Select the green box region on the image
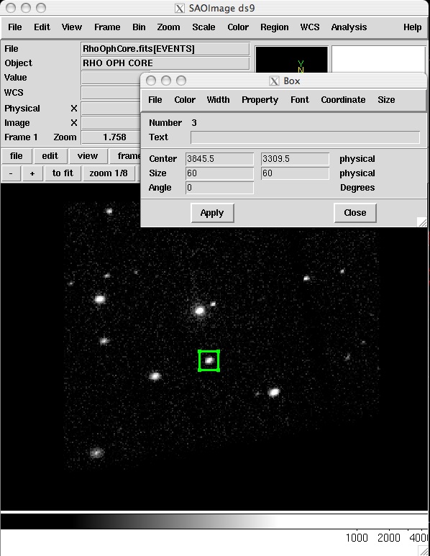Viewport: 430px width, 556px height. click(x=209, y=360)
